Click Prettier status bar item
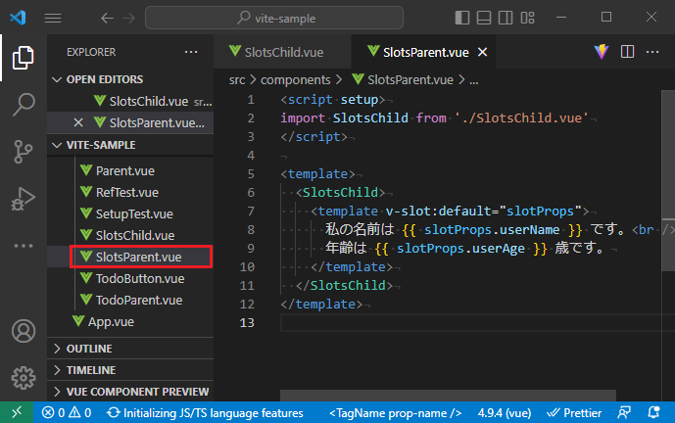This screenshot has width=675, height=423. pos(574,412)
